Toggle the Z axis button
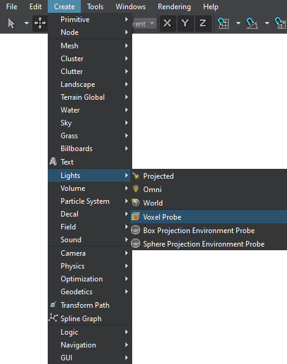The width and height of the screenshot is (287, 364). pyautogui.click(x=203, y=23)
